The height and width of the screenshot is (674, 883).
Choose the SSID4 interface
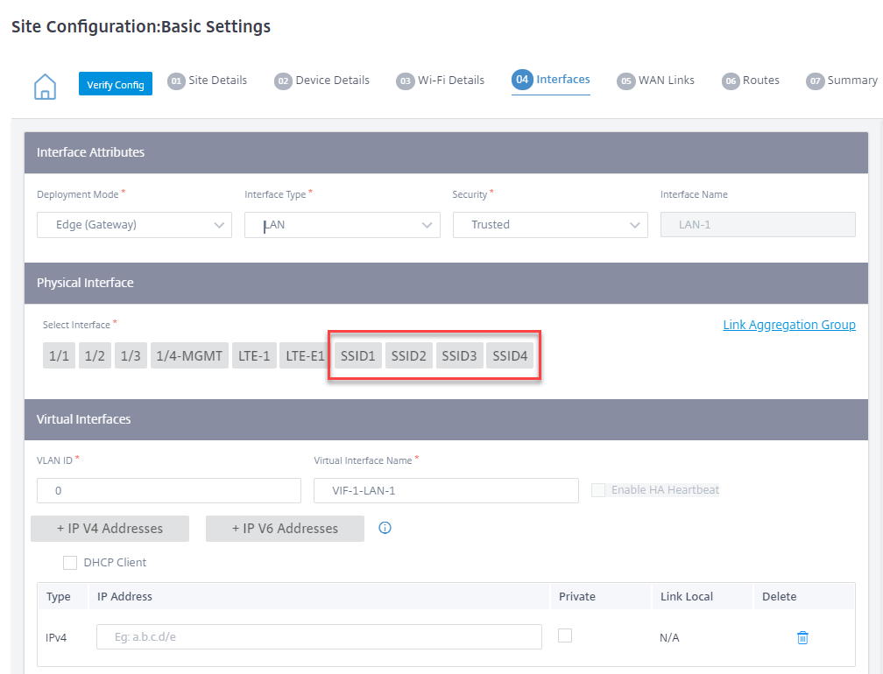pyautogui.click(x=510, y=355)
